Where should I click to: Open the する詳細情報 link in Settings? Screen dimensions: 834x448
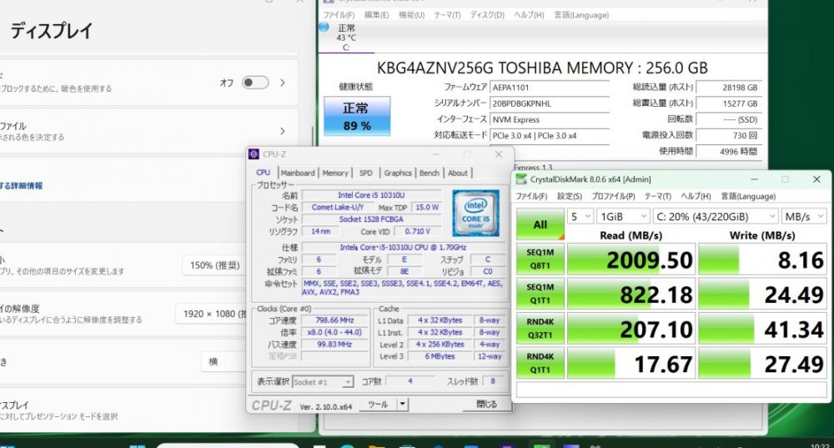click(22, 186)
